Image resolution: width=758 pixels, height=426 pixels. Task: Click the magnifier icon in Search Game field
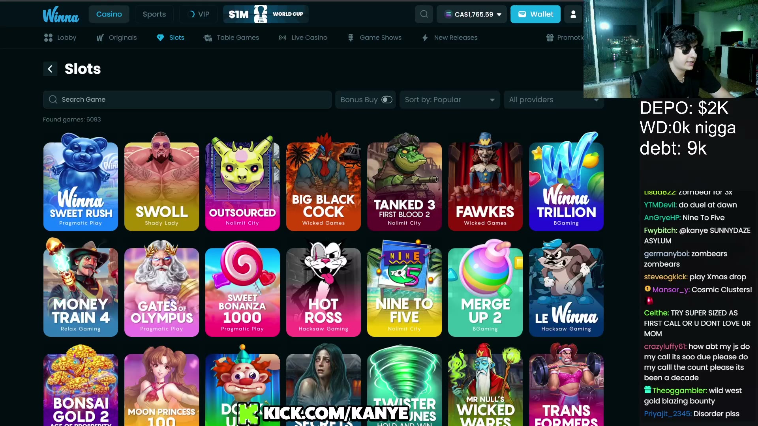53,99
